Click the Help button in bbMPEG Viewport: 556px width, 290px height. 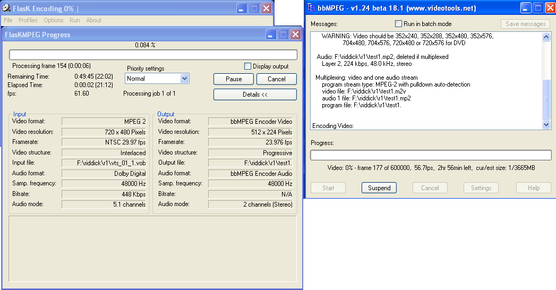[x=533, y=188]
